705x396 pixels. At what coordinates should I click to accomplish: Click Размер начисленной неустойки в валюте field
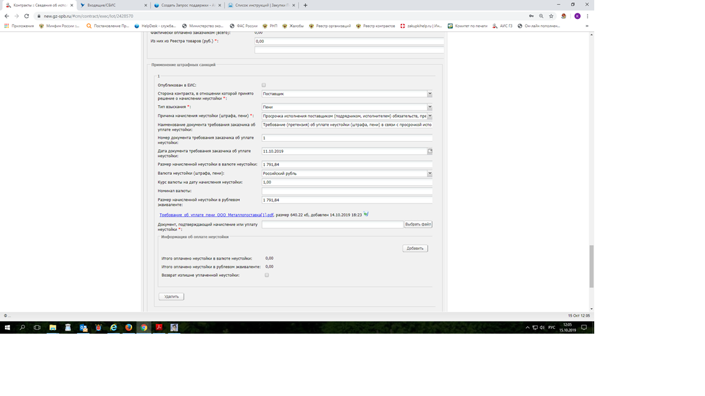[347, 164]
